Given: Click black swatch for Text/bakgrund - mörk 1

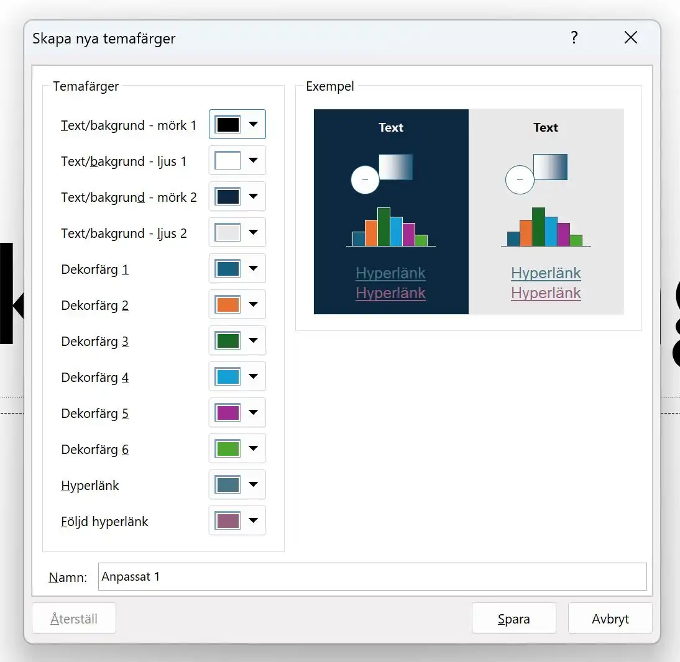Looking at the screenshot, I should [227, 124].
